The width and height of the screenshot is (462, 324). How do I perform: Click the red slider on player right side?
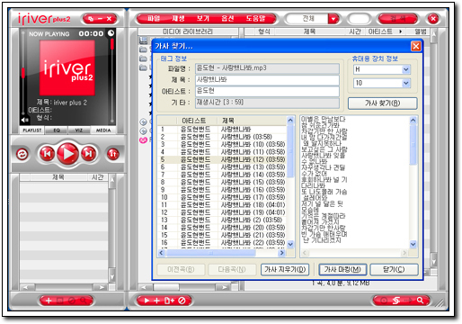coord(112,44)
